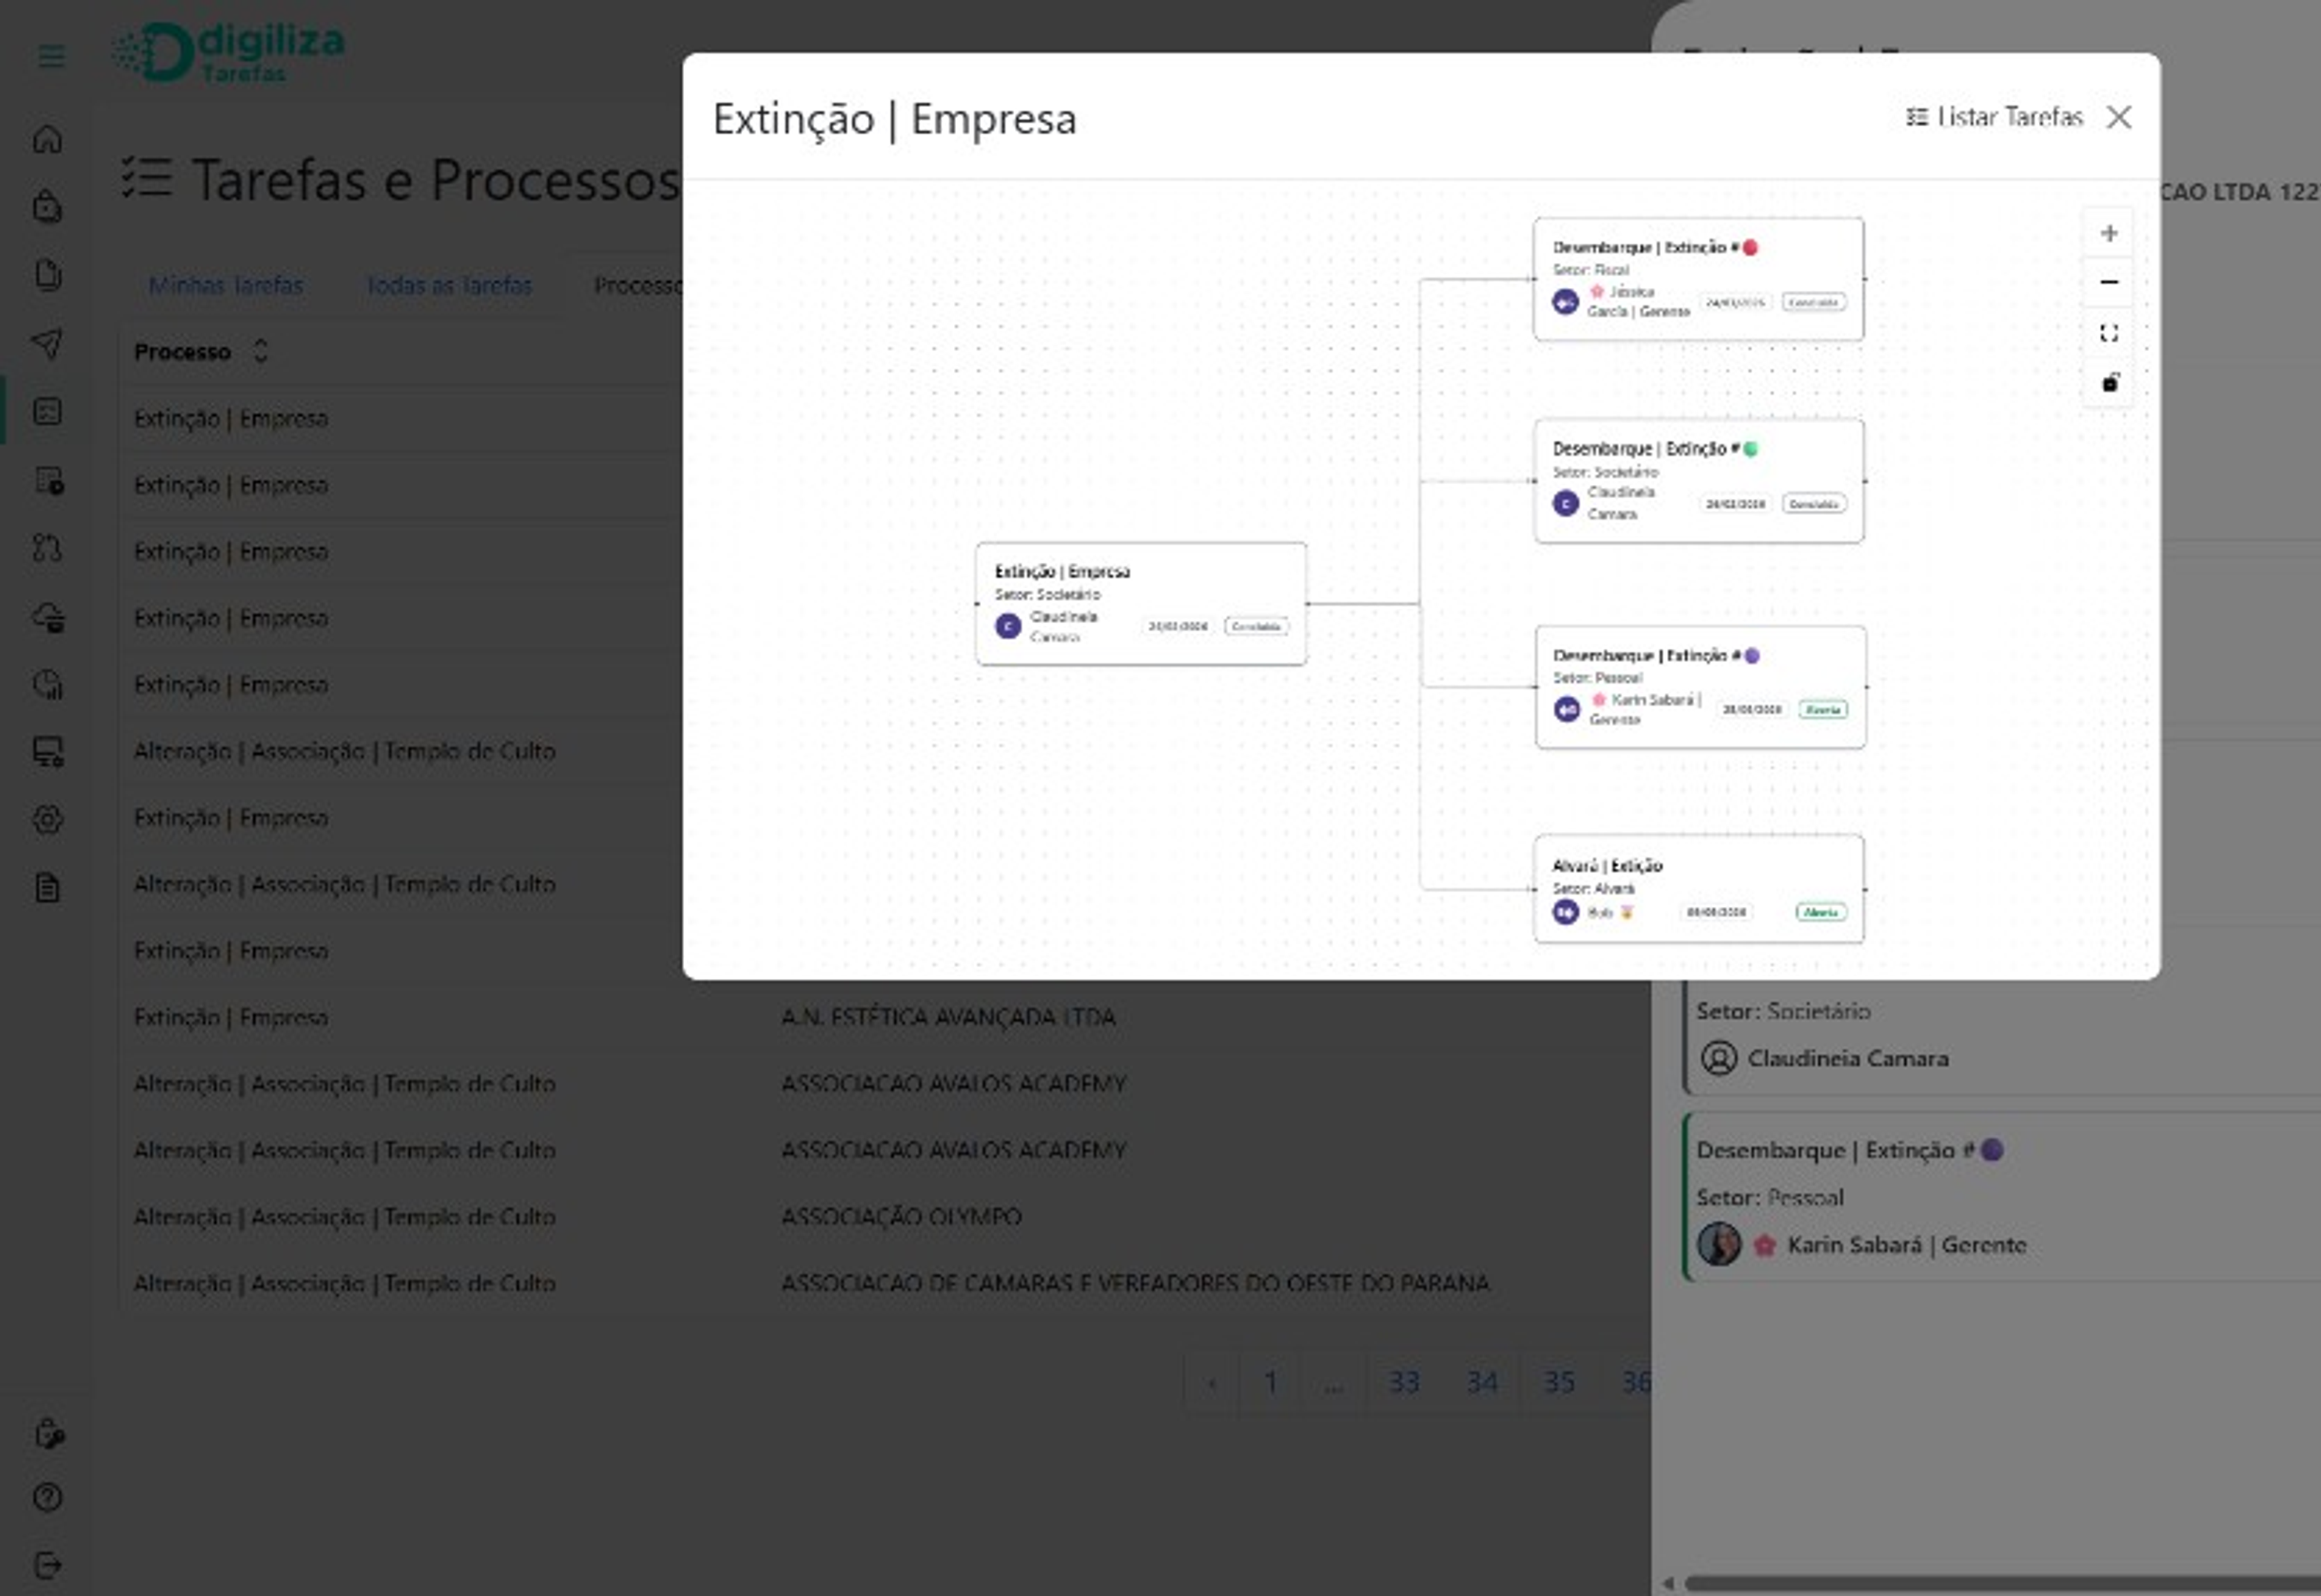Click Setor: Societário in right panel
Image resolution: width=2321 pixels, height=1596 pixels.
tap(1782, 1011)
